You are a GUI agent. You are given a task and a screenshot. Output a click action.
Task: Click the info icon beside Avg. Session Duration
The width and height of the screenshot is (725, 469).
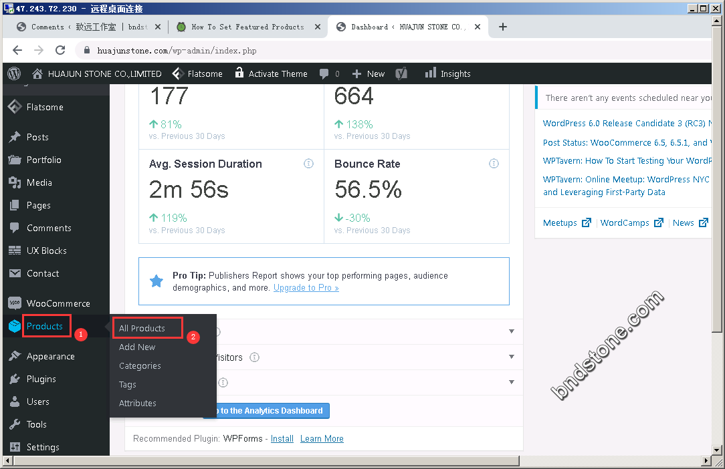[308, 164]
